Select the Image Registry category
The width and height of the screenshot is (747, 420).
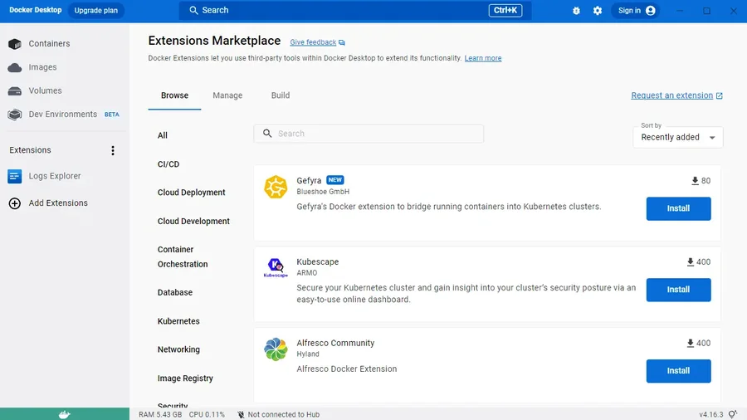click(185, 378)
